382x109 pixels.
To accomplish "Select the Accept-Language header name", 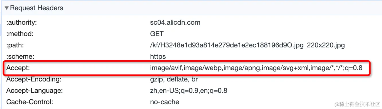I will 34,91.
